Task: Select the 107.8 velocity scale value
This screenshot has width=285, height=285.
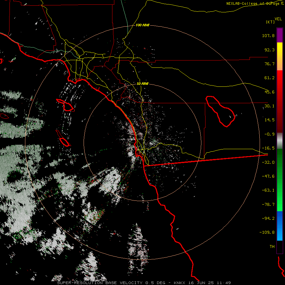Action: [268, 35]
